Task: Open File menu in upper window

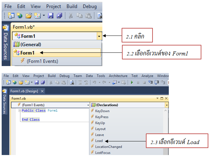Action: pos(8,6)
